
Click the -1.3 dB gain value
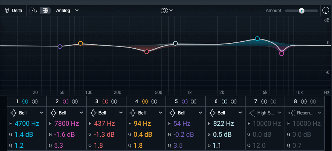(x=104, y=134)
